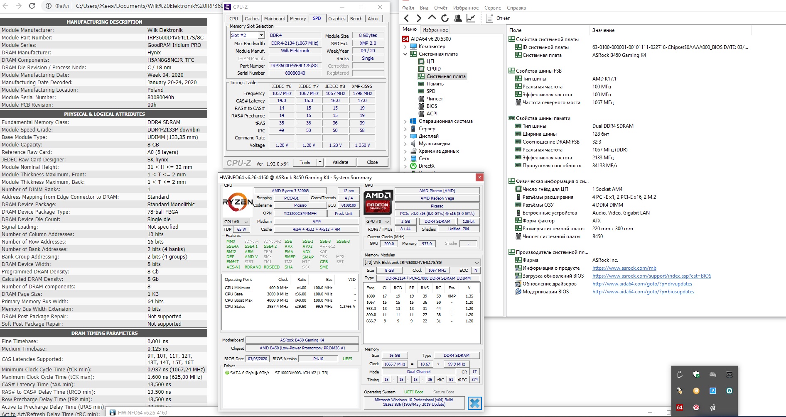Screen dimensions: 786x417
Task: Open the AIDA64 graph toolbar icon
Action: coord(471,18)
